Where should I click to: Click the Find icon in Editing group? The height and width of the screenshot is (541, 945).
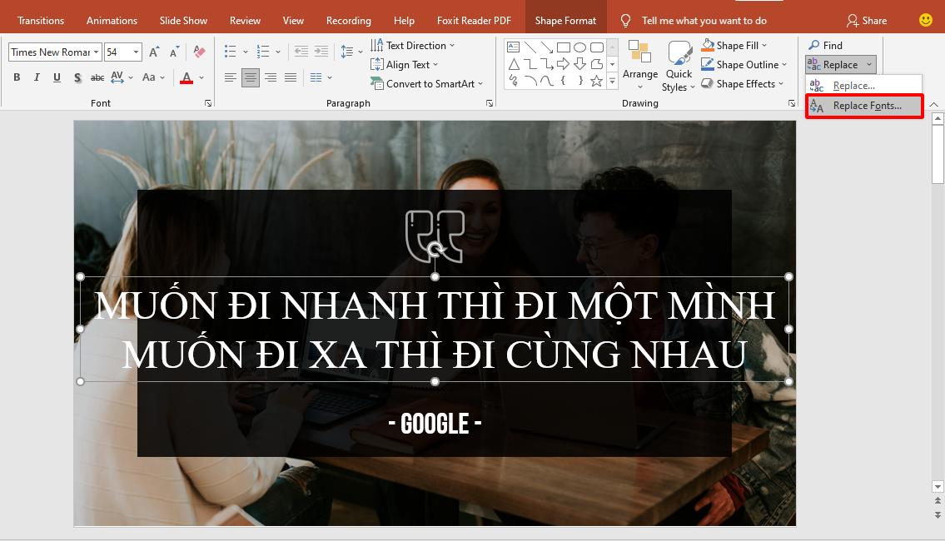pyautogui.click(x=828, y=45)
